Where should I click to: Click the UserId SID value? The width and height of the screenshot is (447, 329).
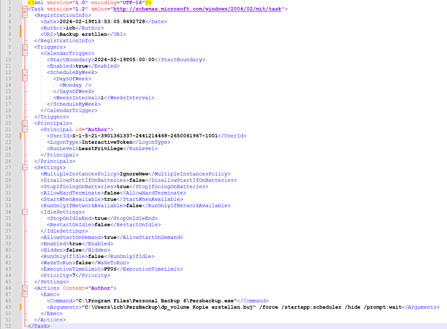pos(145,136)
